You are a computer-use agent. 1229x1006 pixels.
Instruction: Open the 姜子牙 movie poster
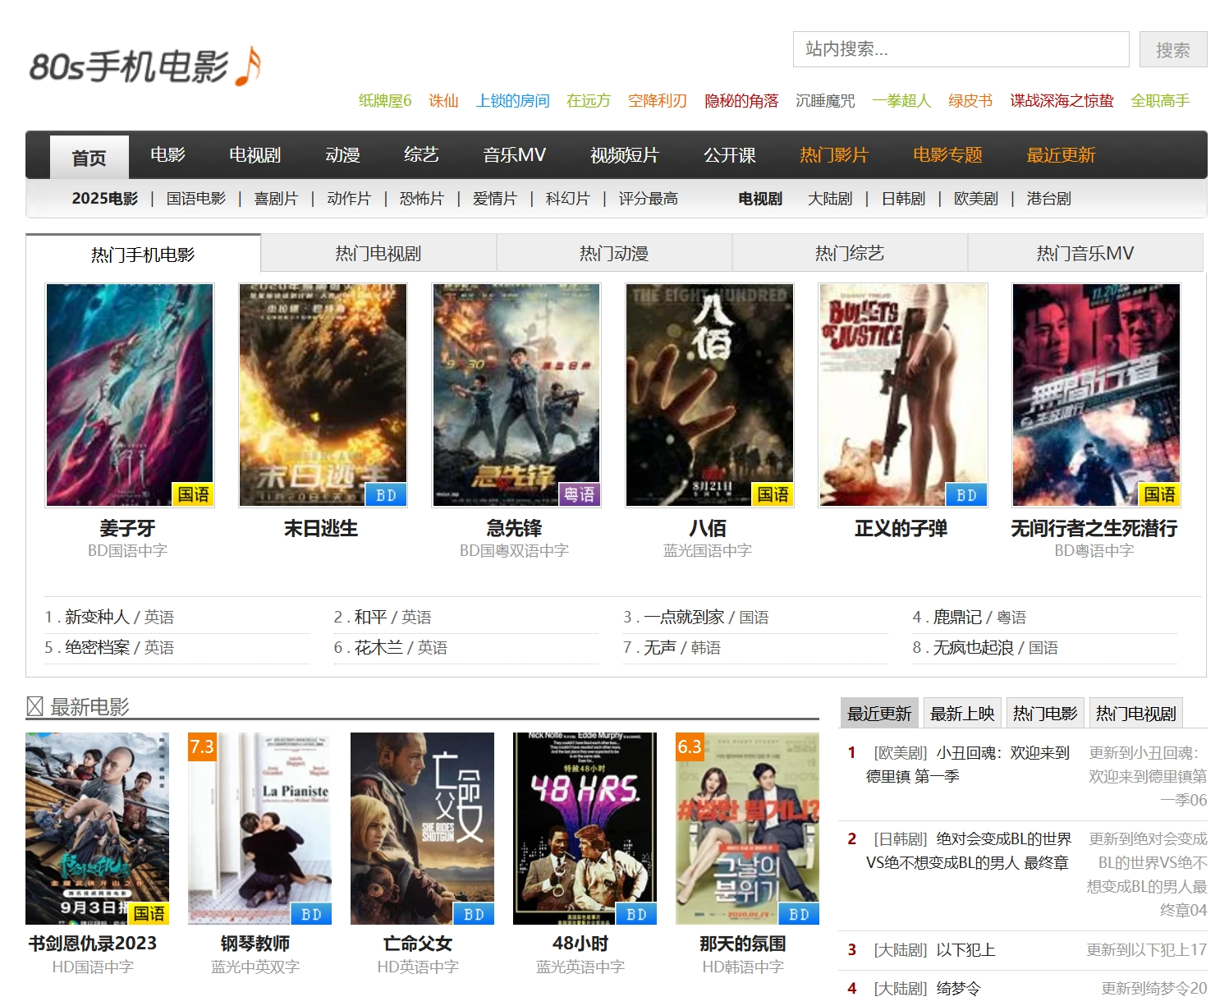coord(130,395)
